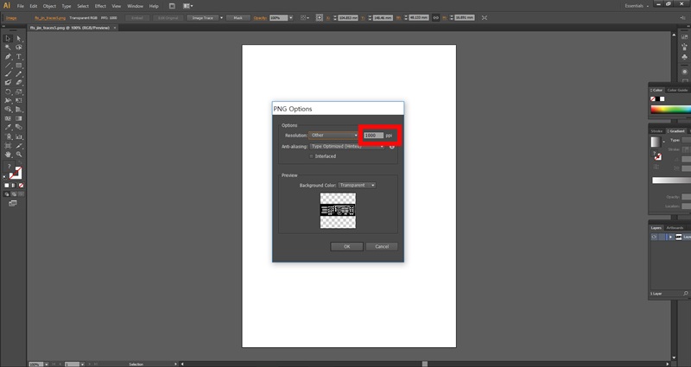
Task: Select the Magic Wand tool
Action: coord(8,47)
